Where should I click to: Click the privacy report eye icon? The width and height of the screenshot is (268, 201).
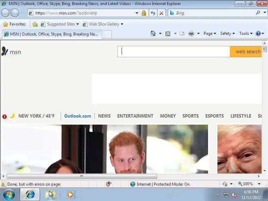(109, 184)
